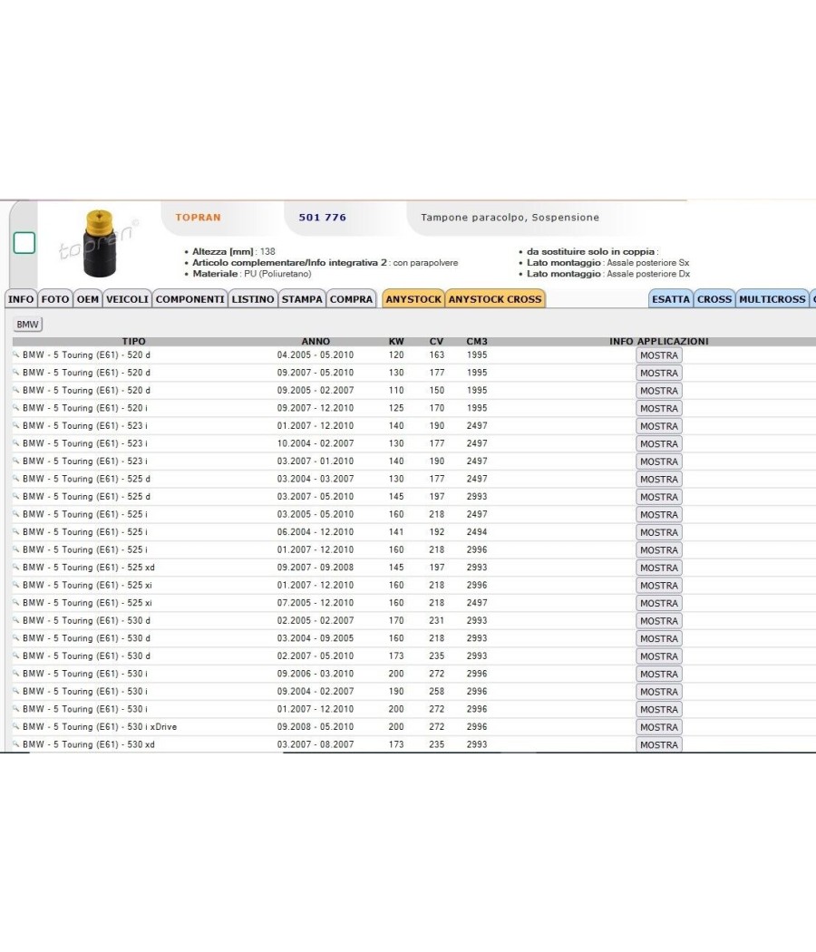The height and width of the screenshot is (952, 816).
Task: Click magnifier icon for 525 xi 07.2005 - 12.2010 row
Action: coord(15,602)
